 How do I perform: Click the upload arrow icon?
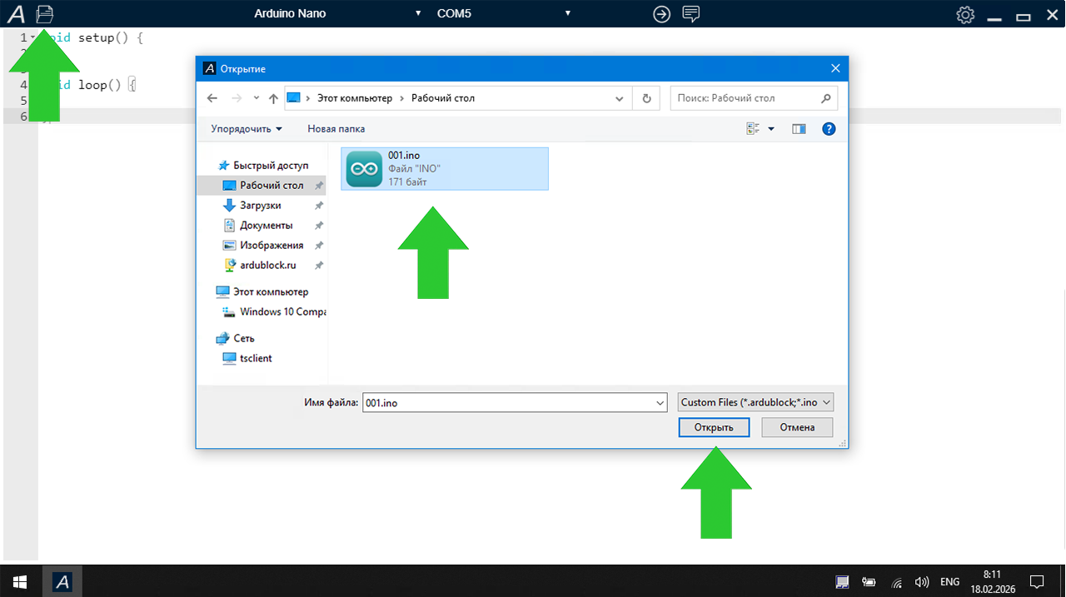point(661,14)
